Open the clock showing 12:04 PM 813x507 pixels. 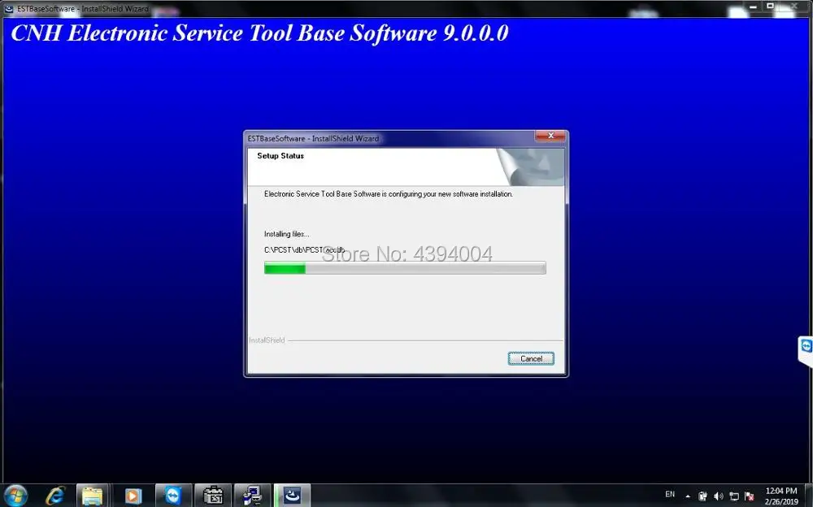[780, 496]
